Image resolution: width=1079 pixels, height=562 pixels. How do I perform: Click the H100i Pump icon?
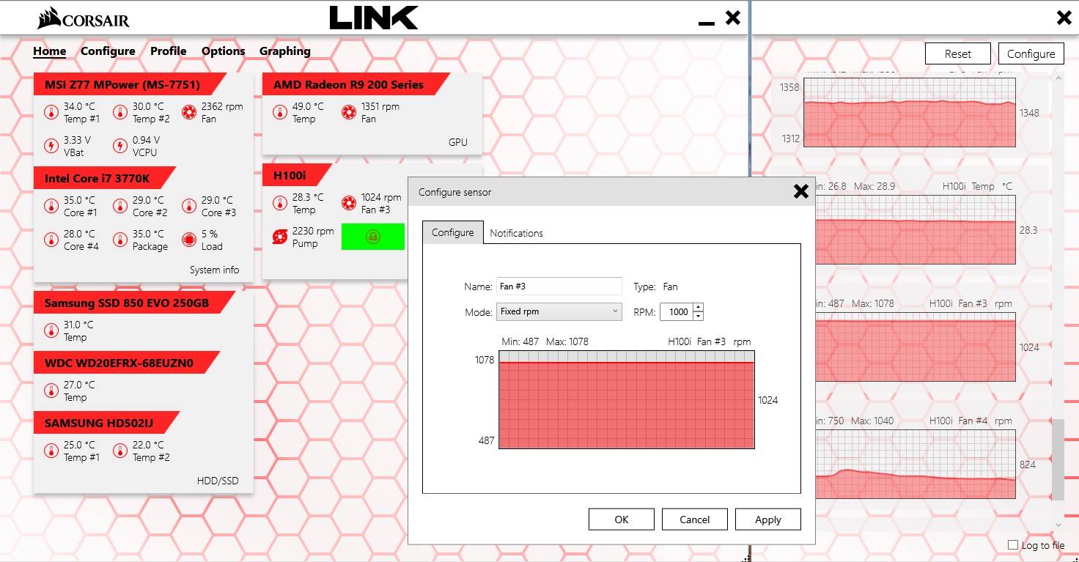(280, 237)
